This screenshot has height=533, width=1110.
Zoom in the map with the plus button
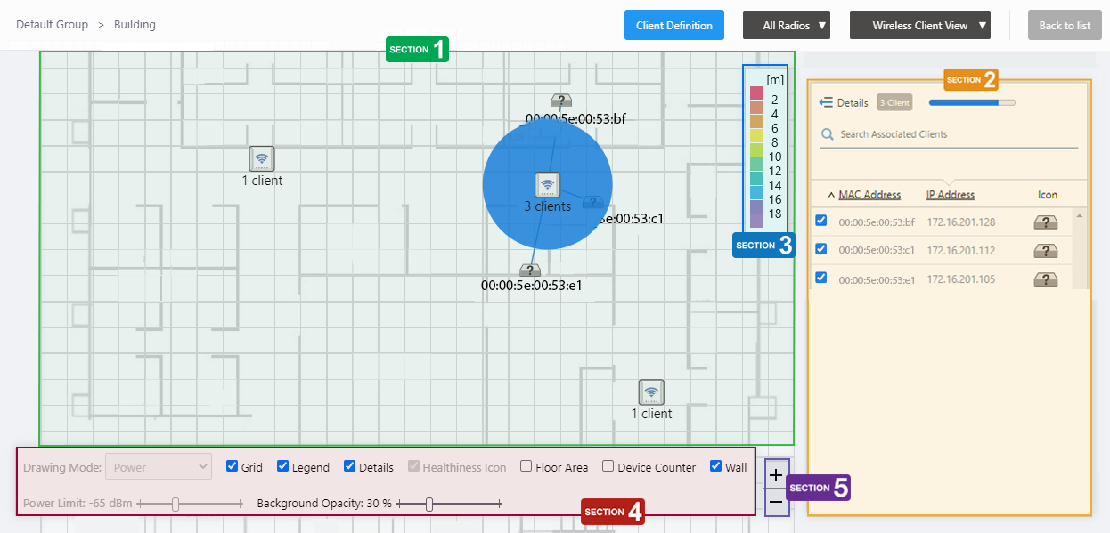pos(776,475)
